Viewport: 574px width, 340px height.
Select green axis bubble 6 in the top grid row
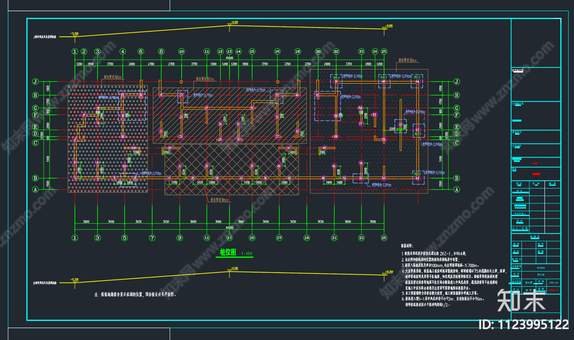point(141,51)
